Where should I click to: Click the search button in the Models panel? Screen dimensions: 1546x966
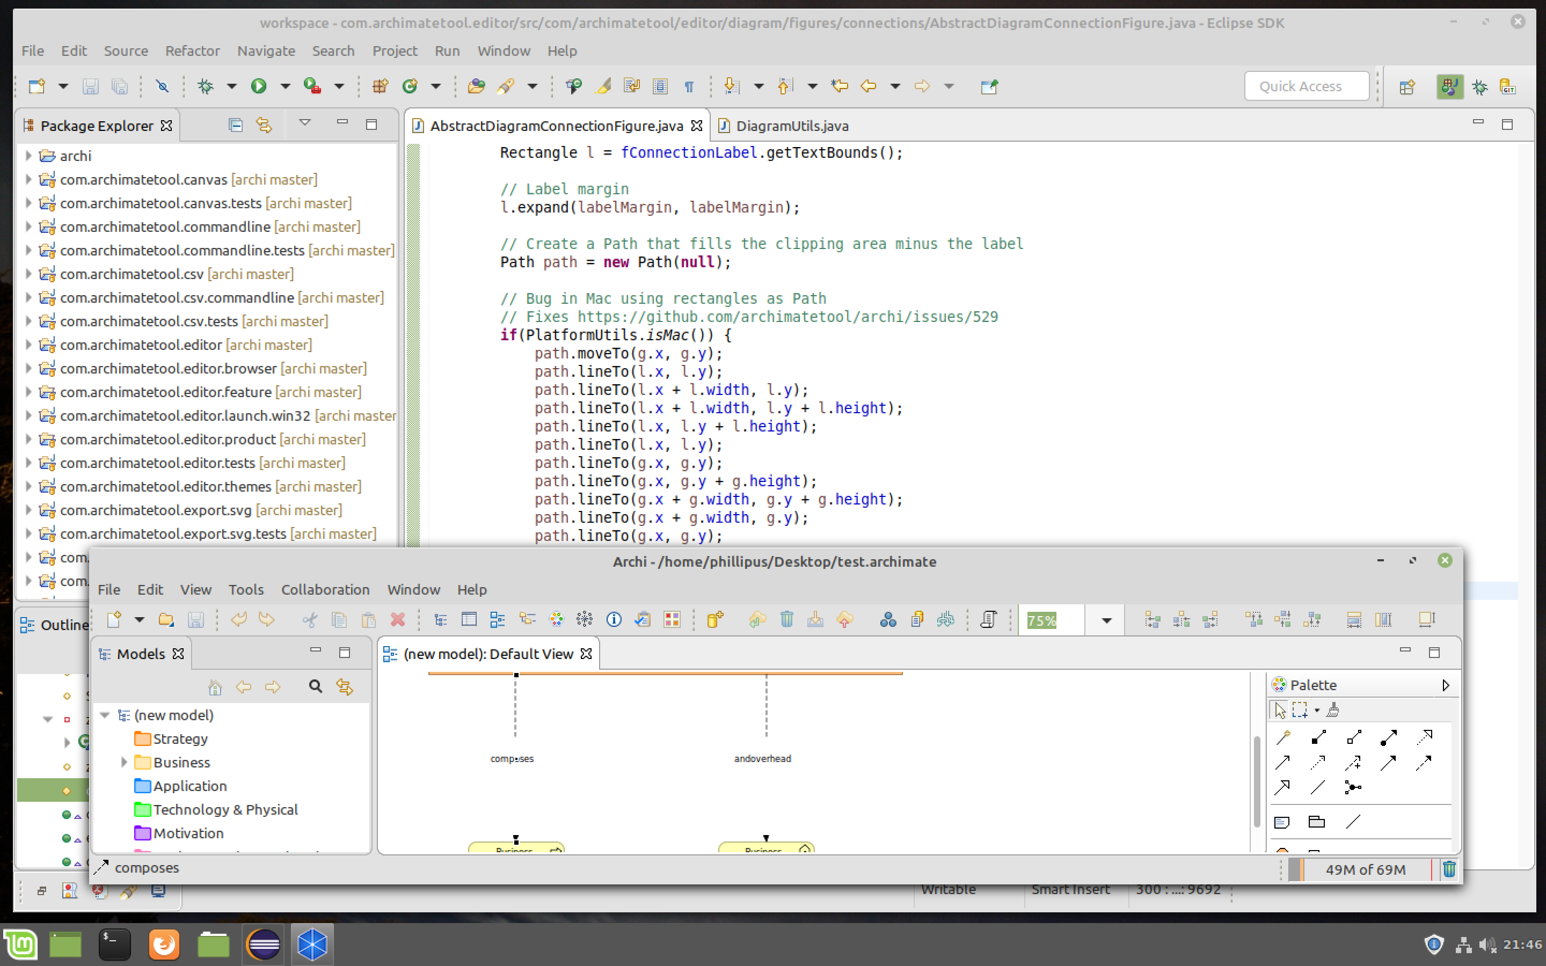(x=315, y=686)
